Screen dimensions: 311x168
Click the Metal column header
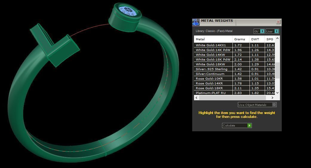(213, 39)
